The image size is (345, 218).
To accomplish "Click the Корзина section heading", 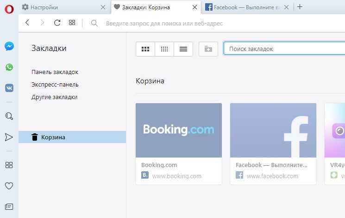I will tap(150, 81).
